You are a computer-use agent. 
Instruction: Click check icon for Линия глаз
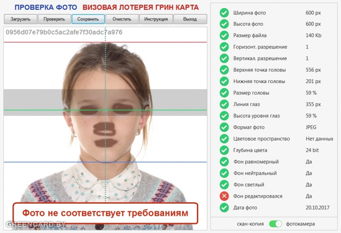coord(224,104)
